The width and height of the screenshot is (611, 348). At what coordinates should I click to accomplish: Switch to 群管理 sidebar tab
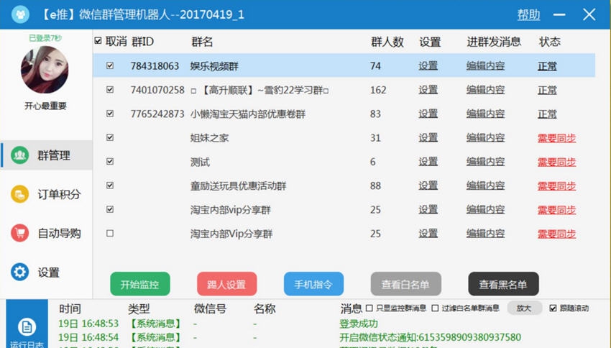pyautogui.click(x=47, y=155)
